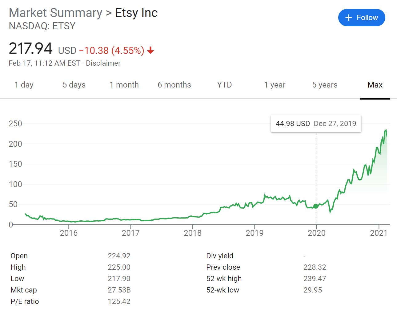The image size is (397, 311).
Task: Click the P/E ratio value 125.42
Action: [x=119, y=301]
